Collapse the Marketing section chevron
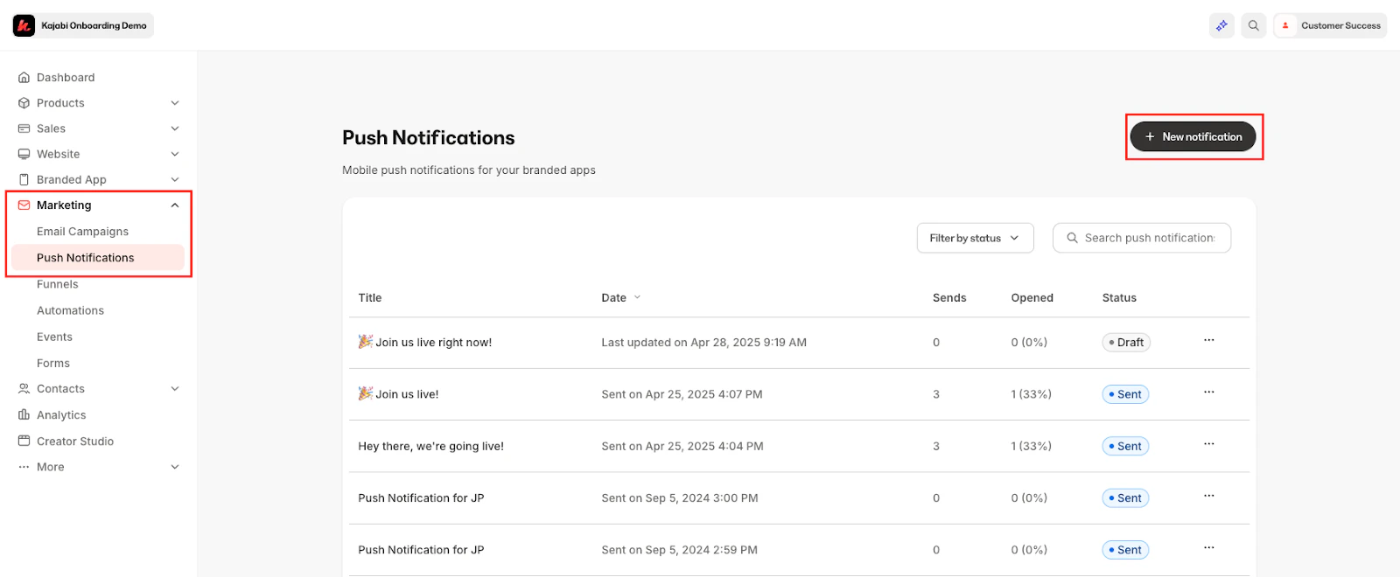 pyautogui.click(x=175, y=205)
